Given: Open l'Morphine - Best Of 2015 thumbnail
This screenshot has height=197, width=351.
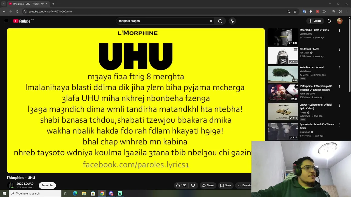Looking at the screenshot, I should coord(283,37).
